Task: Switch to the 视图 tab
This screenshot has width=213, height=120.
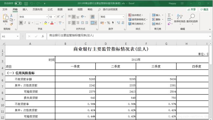Action: pos(80,9)
